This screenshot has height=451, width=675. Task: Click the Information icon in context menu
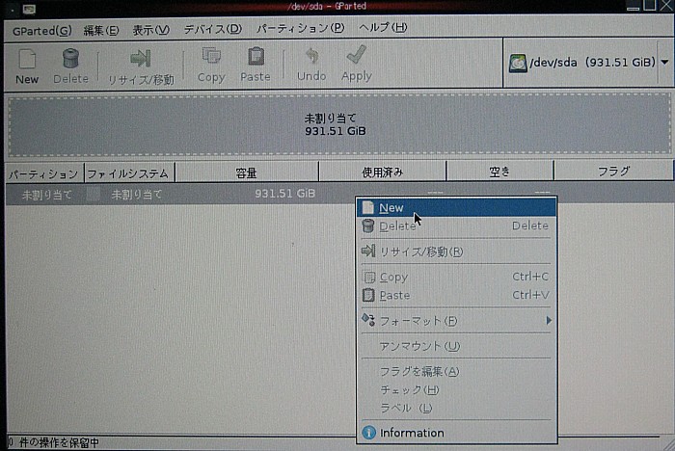pos(367,433)
